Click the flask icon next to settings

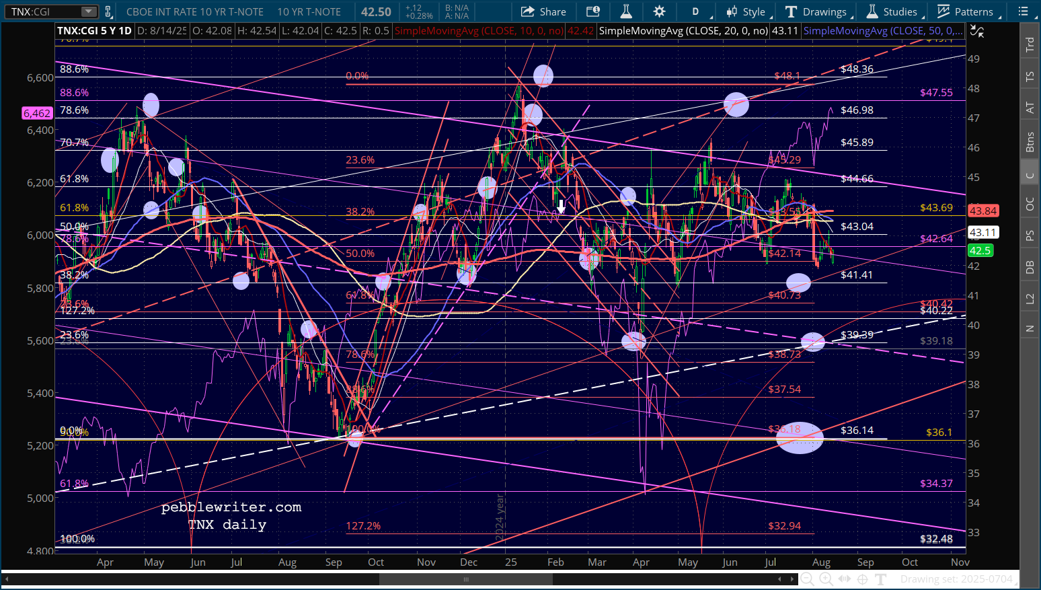click(x=626, y=11)
